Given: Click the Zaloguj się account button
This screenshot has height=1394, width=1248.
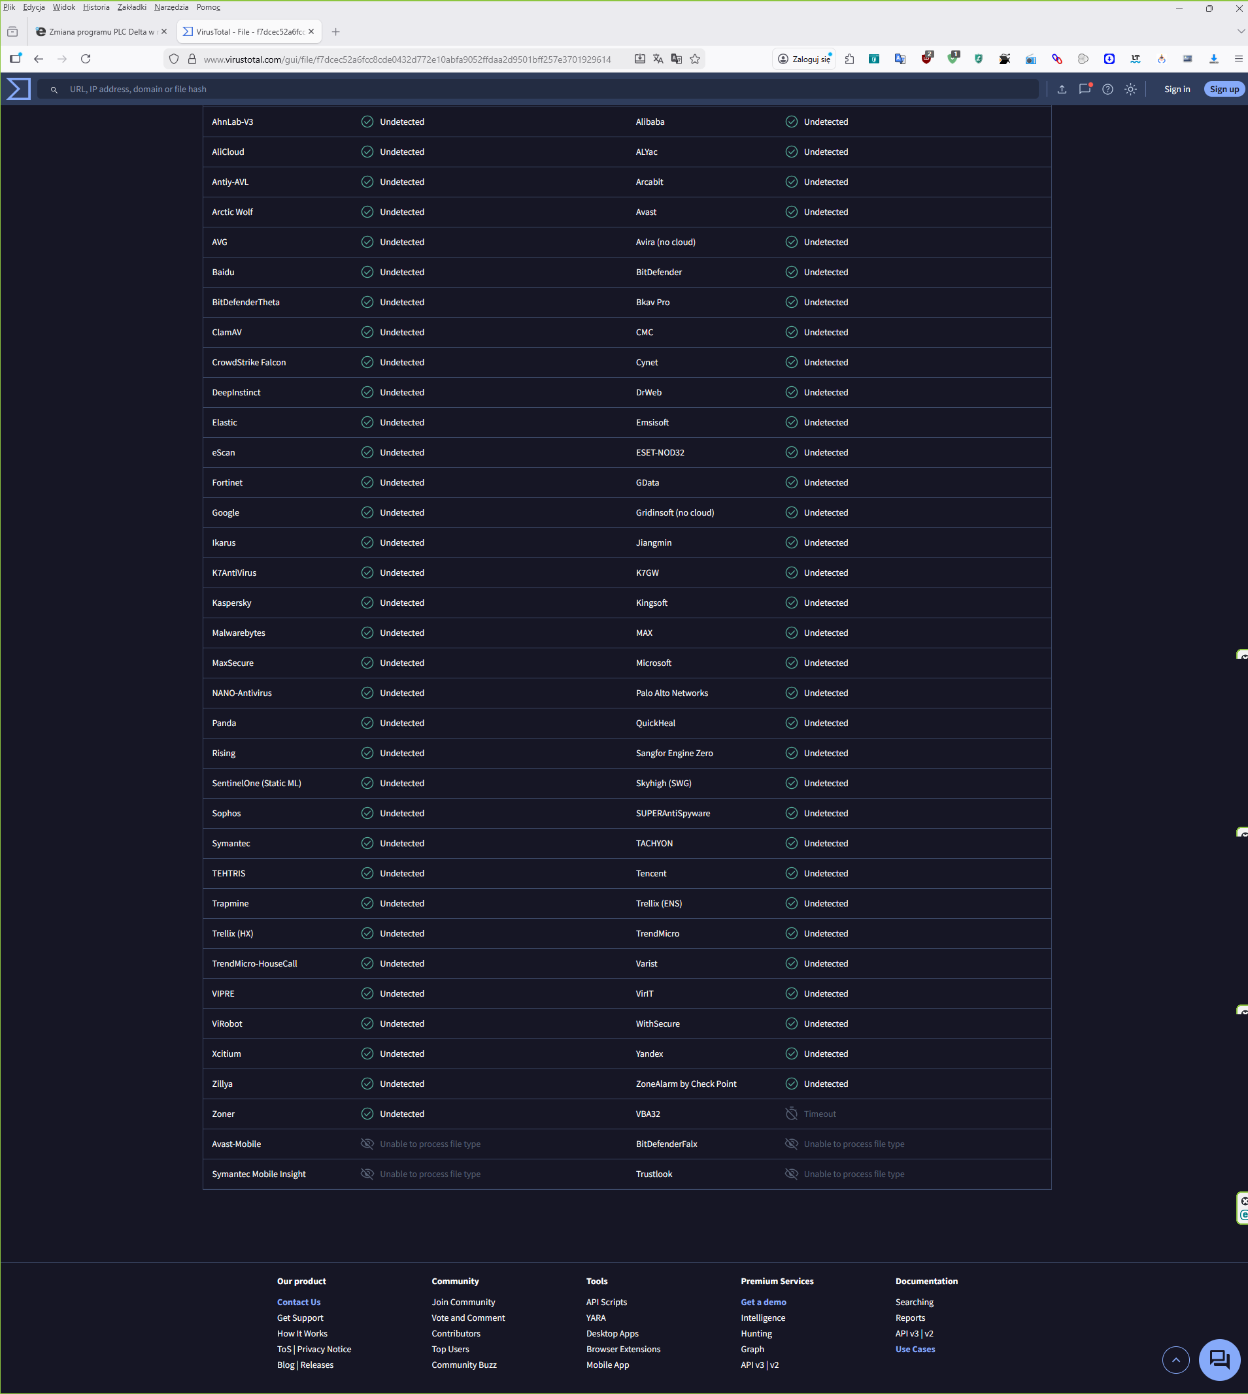Looking at the screenshot, I should 804,59.
